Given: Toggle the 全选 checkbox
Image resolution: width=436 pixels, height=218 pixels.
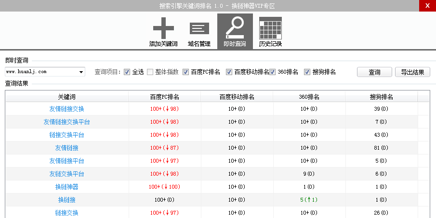Looking at the screenshot, I should 127,72.
